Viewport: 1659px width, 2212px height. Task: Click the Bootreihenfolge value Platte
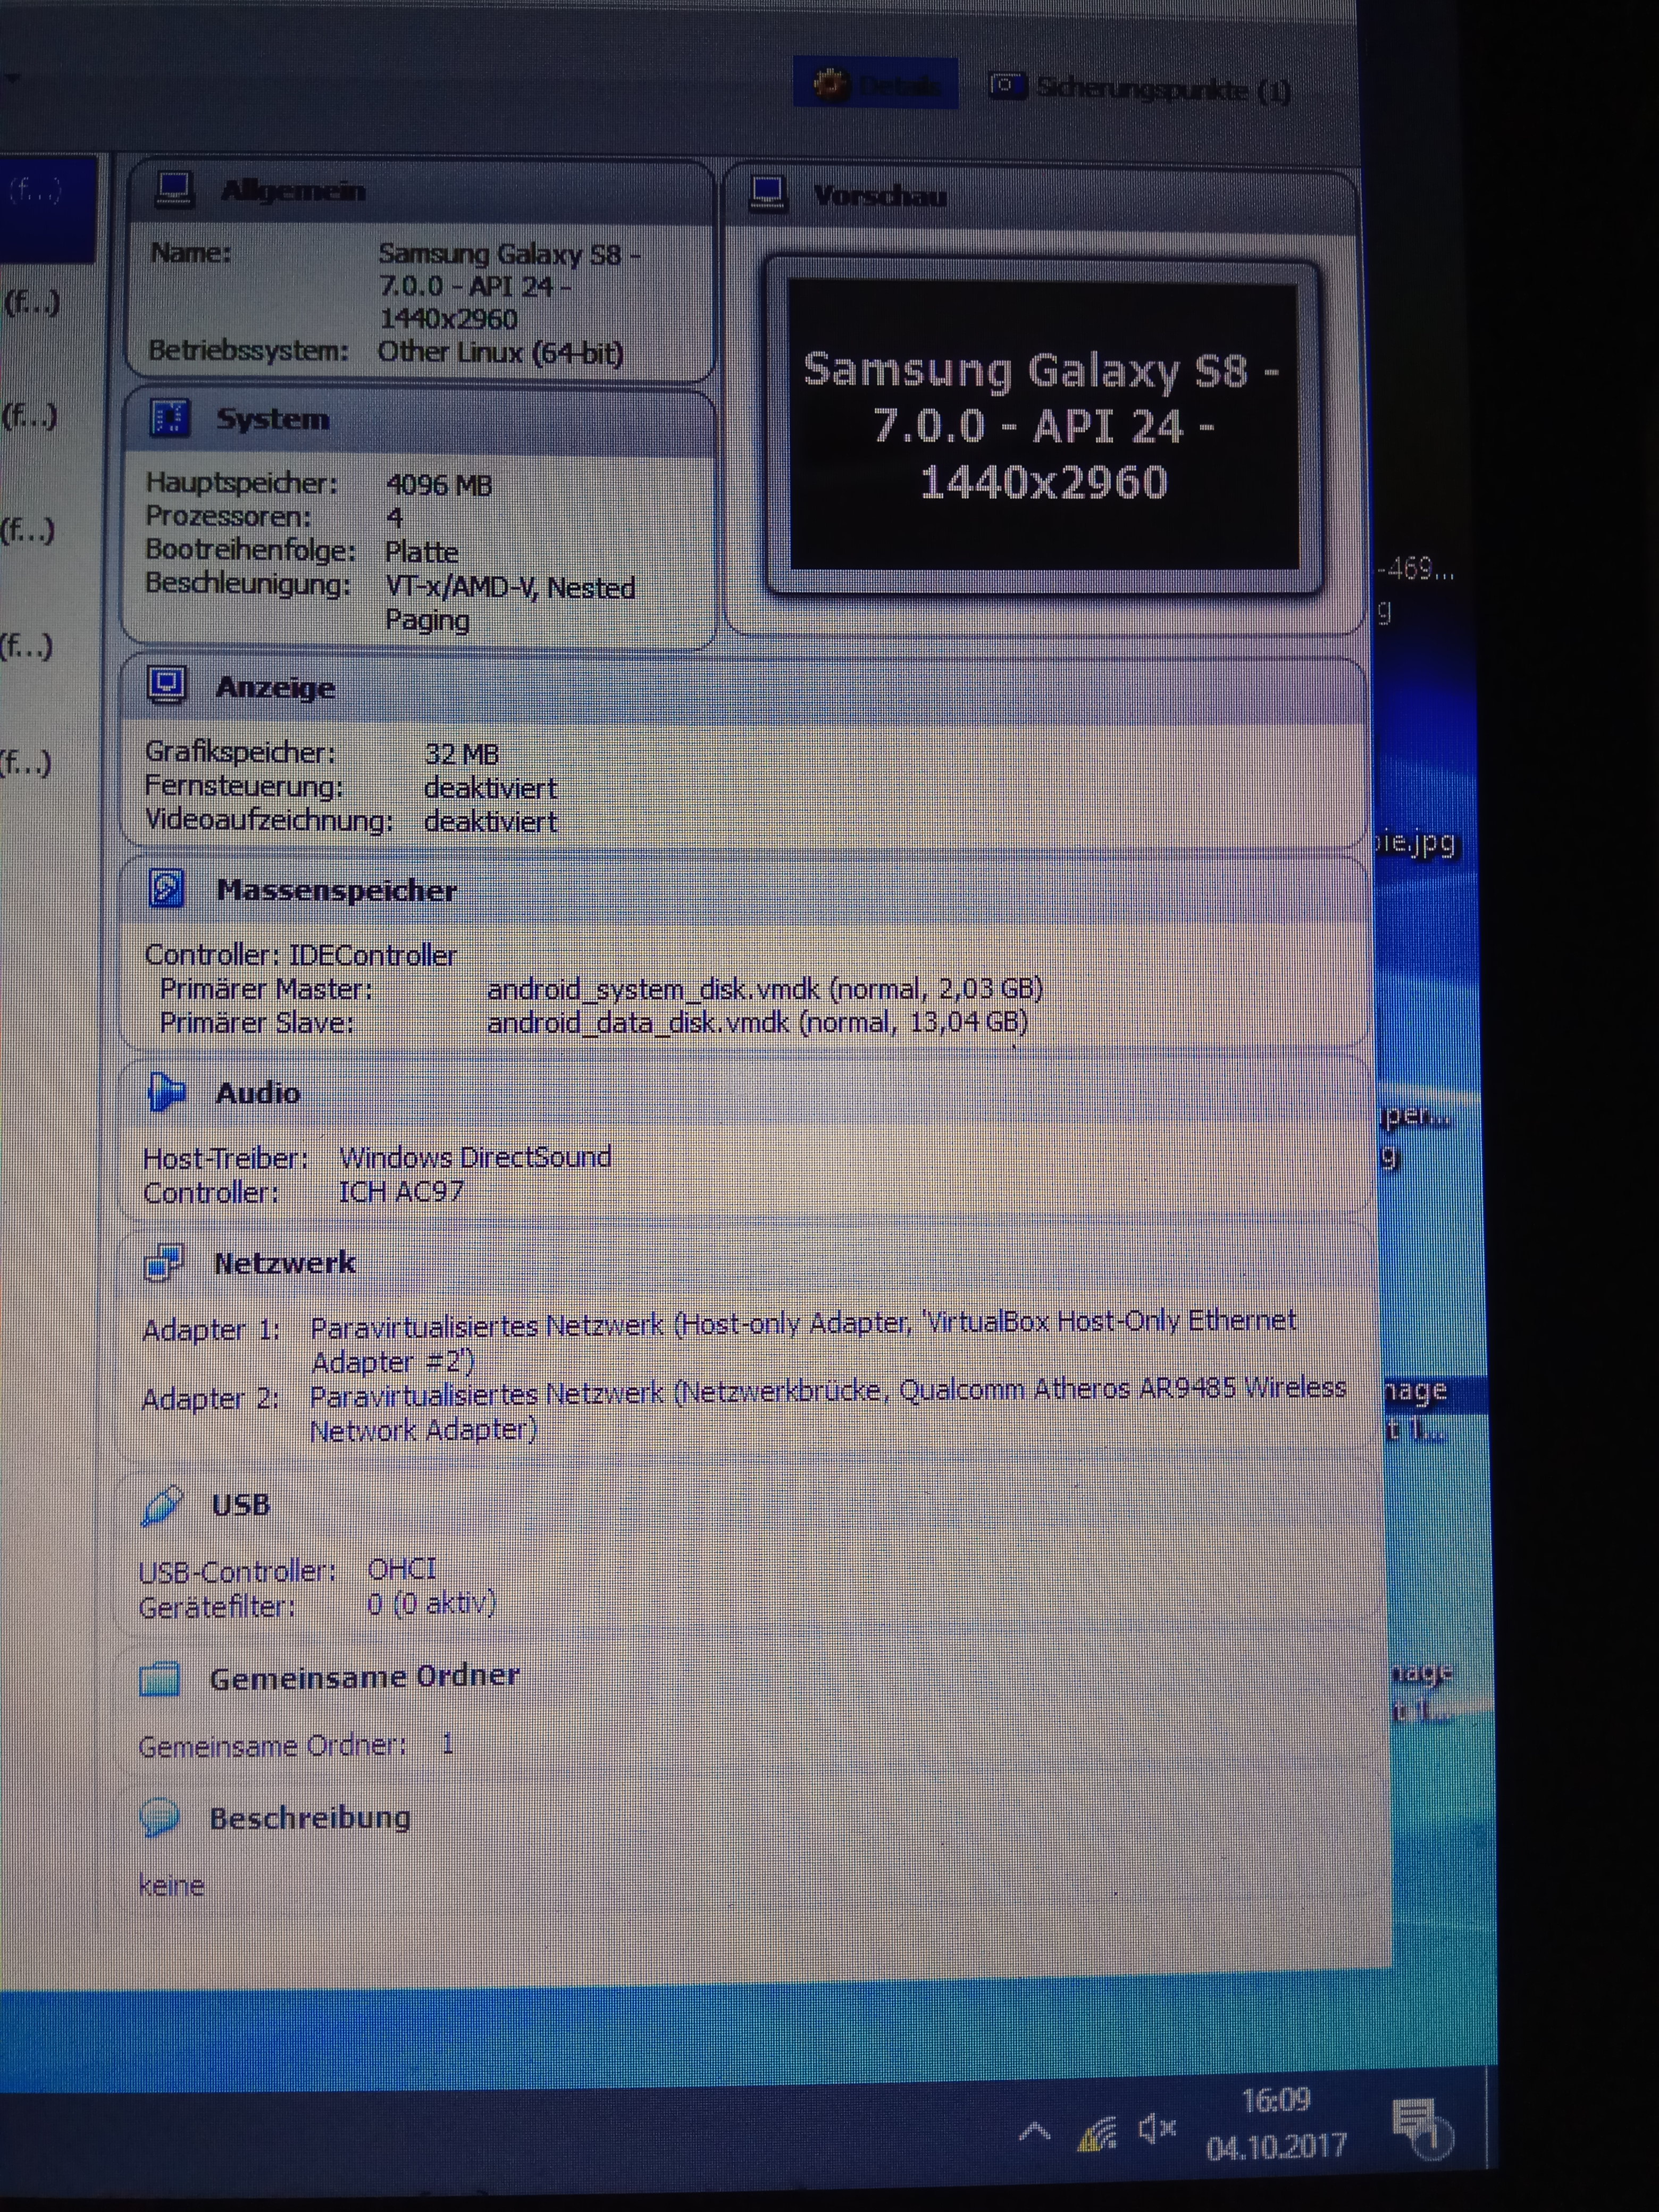coord(421,552)
